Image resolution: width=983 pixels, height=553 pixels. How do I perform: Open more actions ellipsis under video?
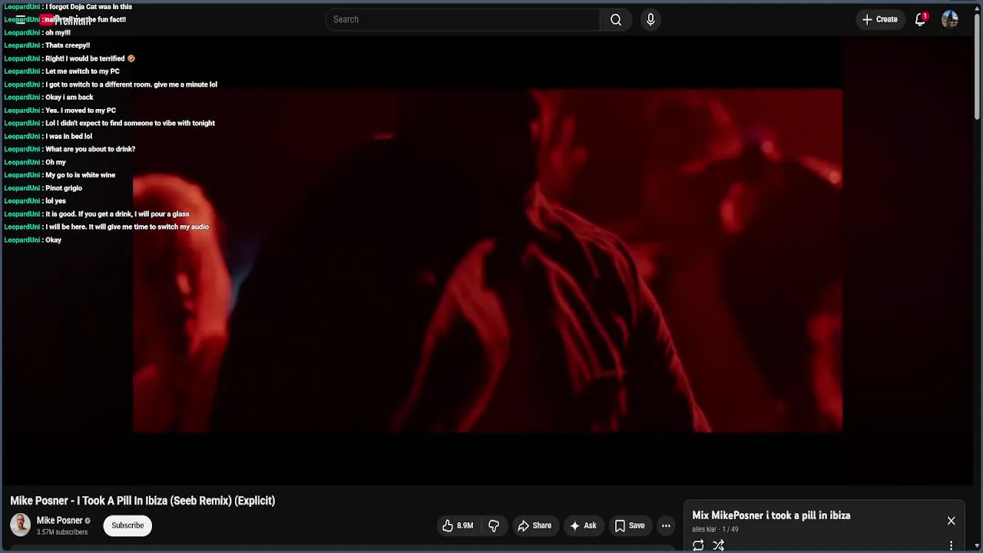(666, 525)
